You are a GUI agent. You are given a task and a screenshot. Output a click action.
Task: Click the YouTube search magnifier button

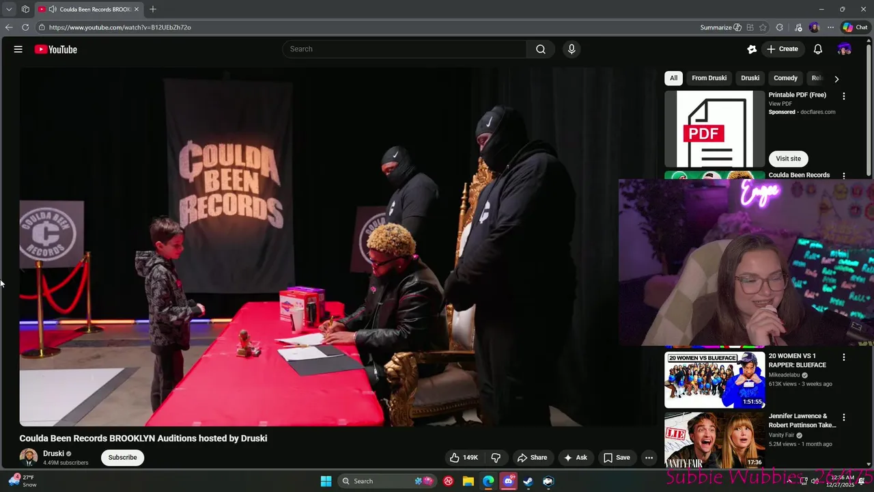coord(541,49)
